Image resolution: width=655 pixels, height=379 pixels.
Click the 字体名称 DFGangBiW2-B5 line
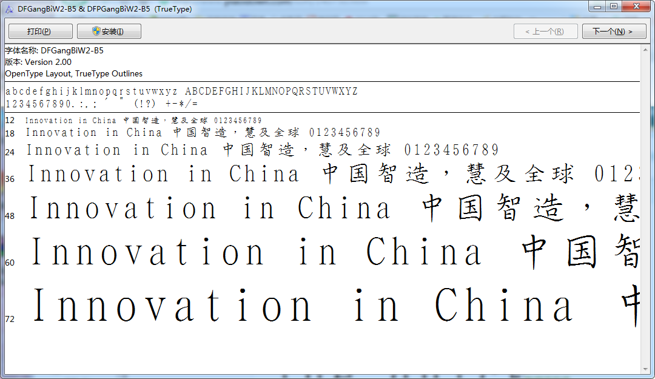point(55,50)
